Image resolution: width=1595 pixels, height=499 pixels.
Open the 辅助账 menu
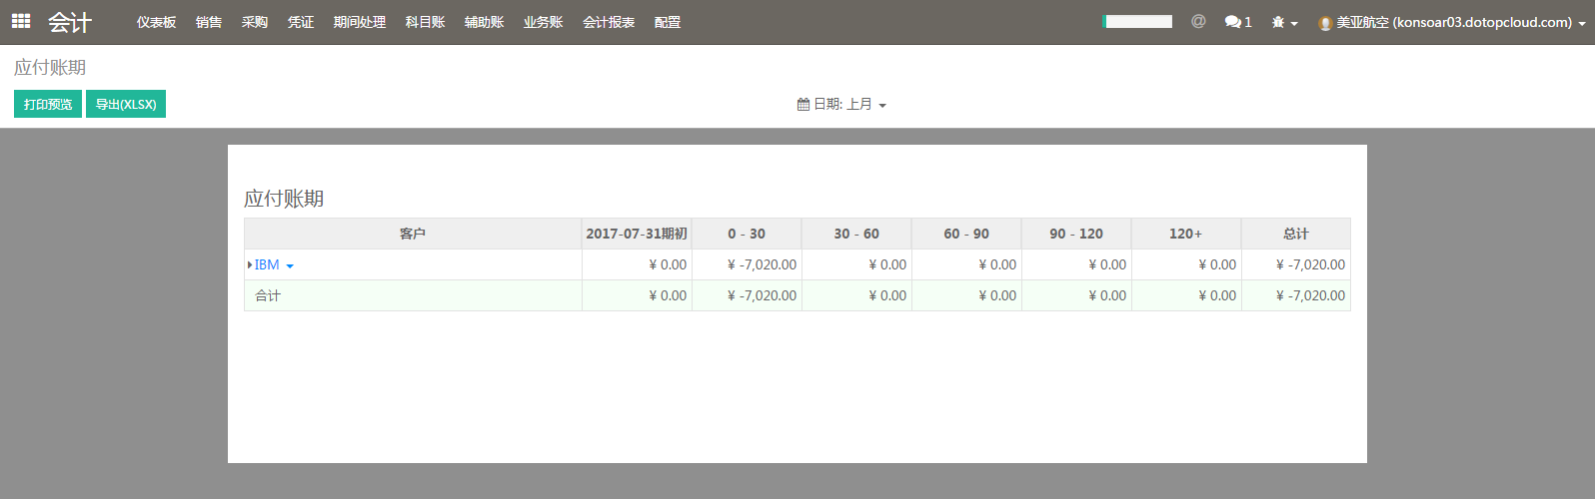484,22
